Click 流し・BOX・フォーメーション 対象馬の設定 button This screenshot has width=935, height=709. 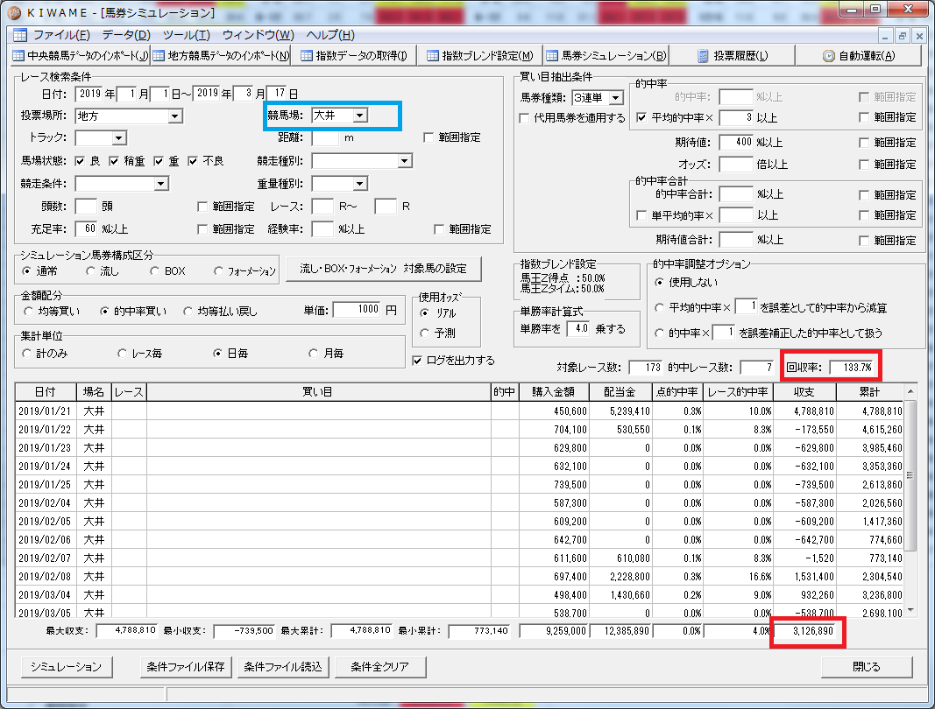point(384,269)
